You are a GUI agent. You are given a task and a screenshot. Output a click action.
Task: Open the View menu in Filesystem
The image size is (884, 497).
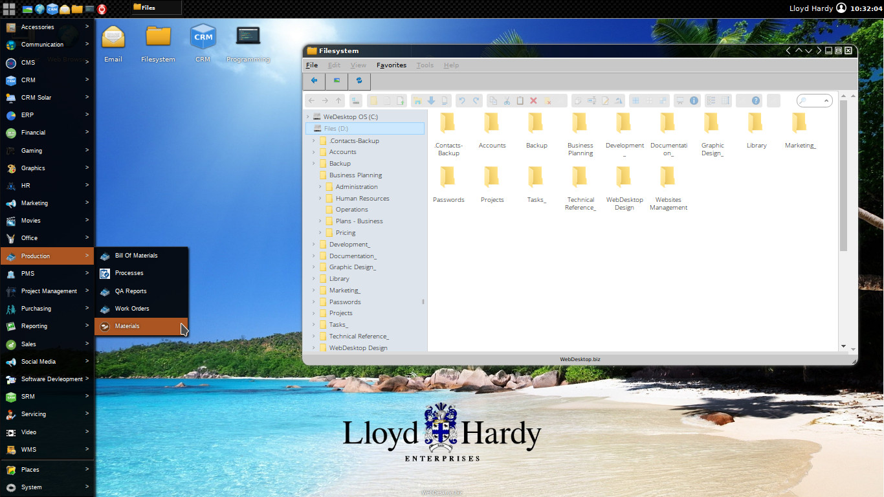[359, 65]
